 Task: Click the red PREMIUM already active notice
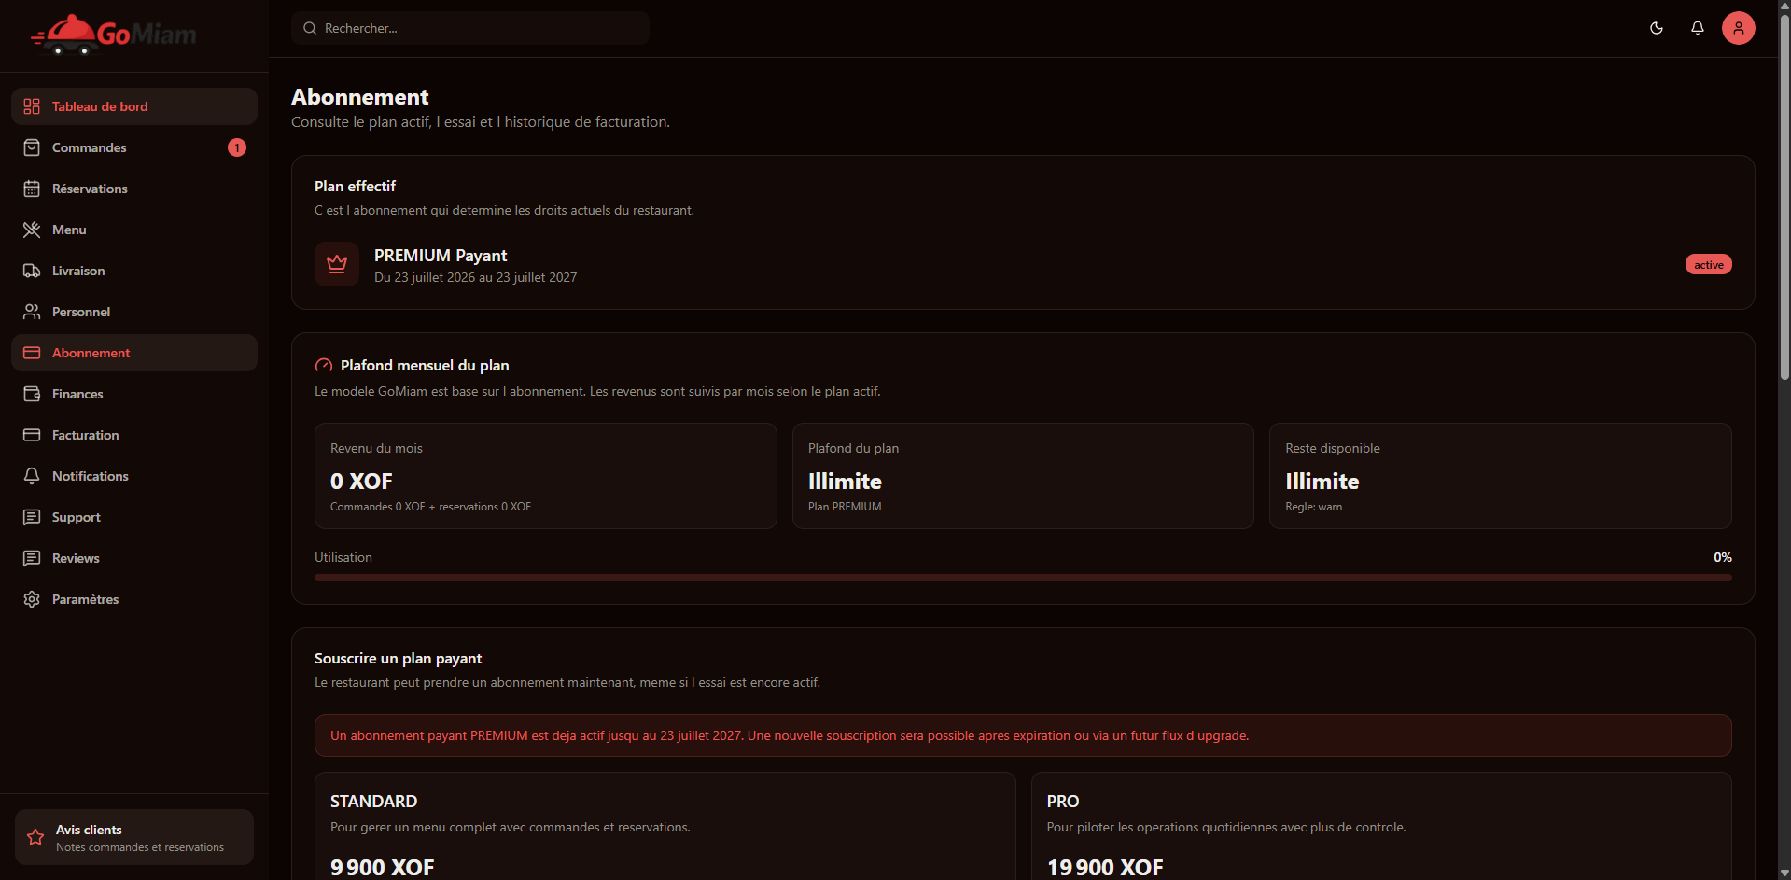(x=1023, y=735)
